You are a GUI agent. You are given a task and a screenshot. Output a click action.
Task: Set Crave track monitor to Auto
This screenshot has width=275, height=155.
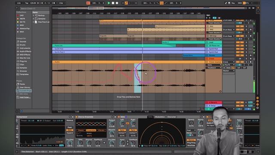tap(228, 68)
